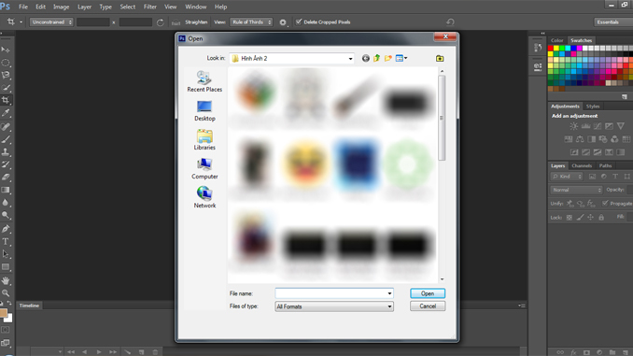Open History panel icon in dock
The width and height of the screenshot is (633, 356).
pyautogui.click(x=538, y=48)
